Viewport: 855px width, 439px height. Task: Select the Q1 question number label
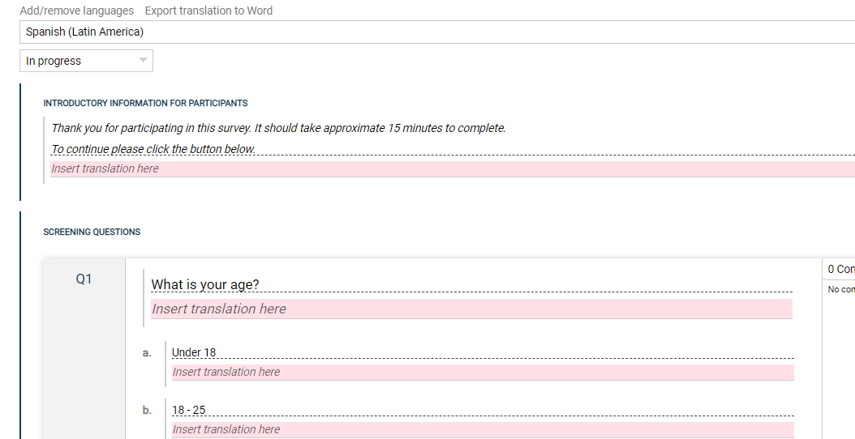(84, 279)
